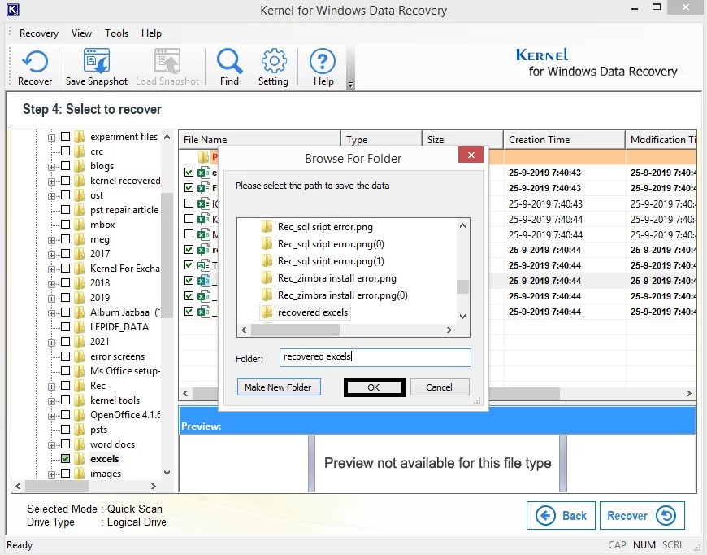Check the checkbox next to LEPIDE_DATA
Screen dimensions: 707x555
pyautogui.click(x=66, y=326)
